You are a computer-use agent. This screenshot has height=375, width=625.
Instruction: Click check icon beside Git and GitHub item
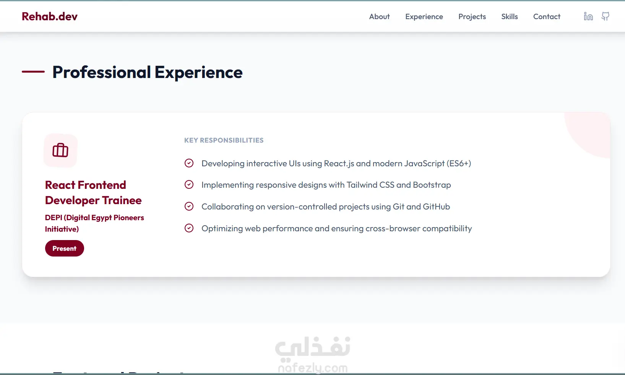[189, 206]
